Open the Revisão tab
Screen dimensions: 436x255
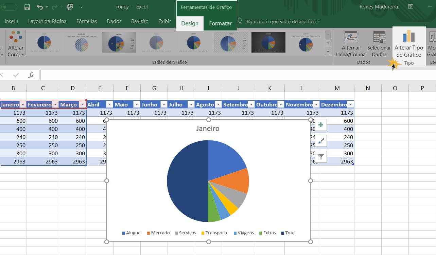[140, 21]
